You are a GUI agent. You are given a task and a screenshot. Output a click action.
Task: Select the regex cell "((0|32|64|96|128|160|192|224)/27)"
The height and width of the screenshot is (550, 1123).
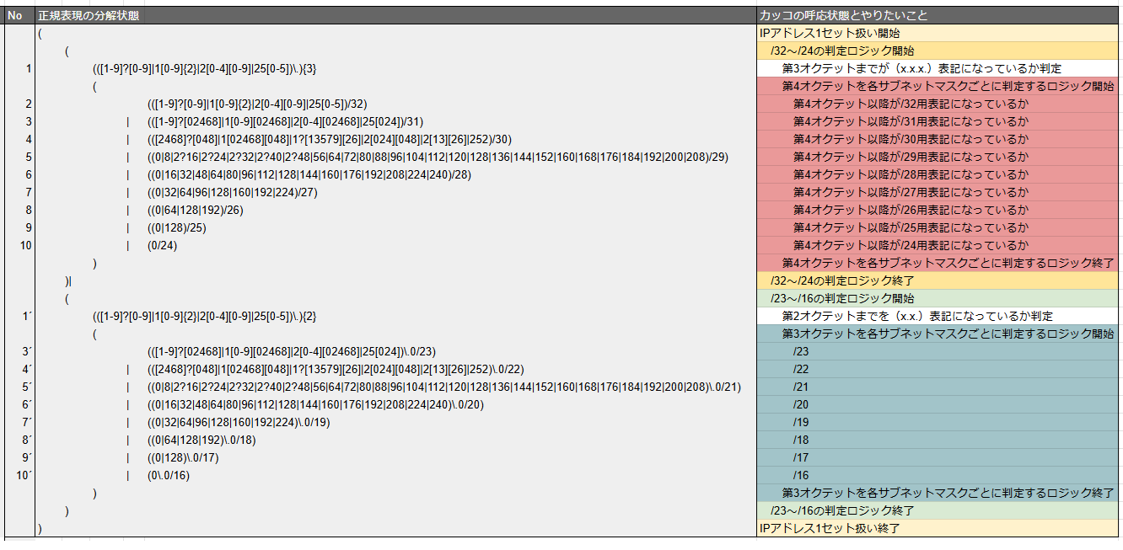[396, 193]
